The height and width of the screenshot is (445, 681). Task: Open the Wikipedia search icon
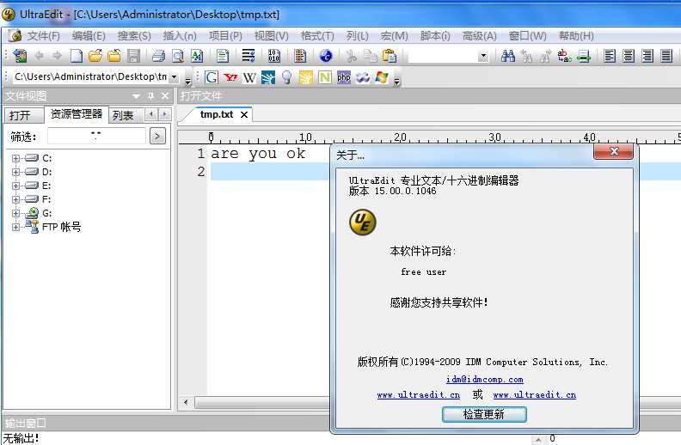coord(249,77)
